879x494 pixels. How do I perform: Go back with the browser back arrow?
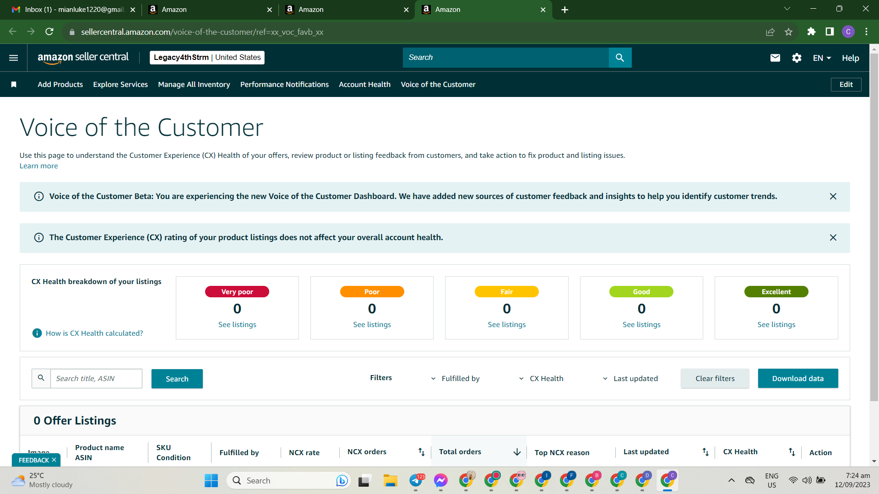pyautogui.click(x=13, y=32)
